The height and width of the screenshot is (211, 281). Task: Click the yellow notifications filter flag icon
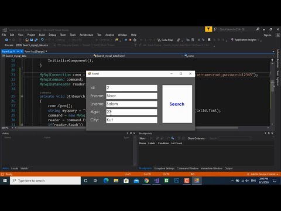pyautogui.click(x=208, y=29)
